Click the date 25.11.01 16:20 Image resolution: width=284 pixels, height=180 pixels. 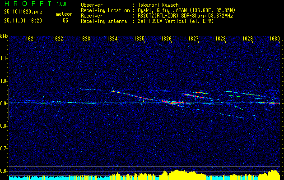[x=23, y=21]
